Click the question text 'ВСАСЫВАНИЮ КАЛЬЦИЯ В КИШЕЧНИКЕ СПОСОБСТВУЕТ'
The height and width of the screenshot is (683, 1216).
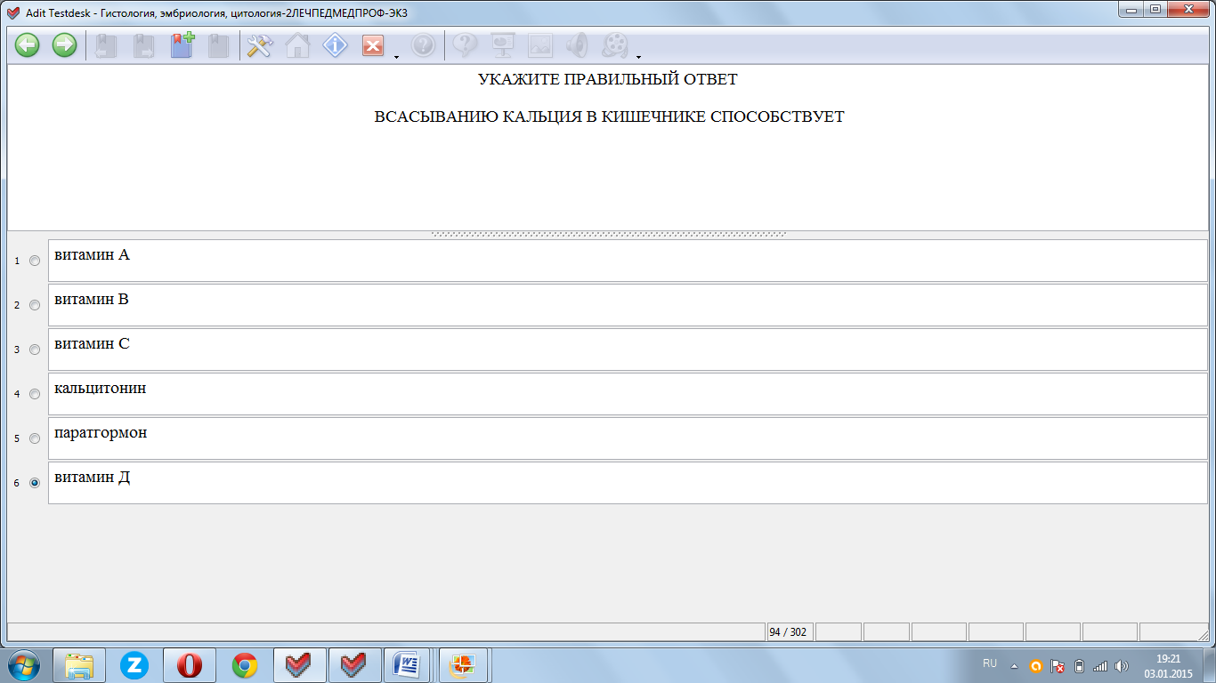pos(609,117)
